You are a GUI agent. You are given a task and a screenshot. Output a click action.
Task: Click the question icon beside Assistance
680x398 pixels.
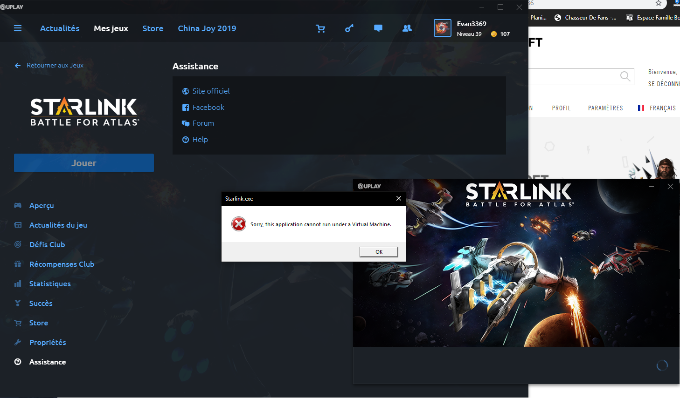click(x=18, y=362)
